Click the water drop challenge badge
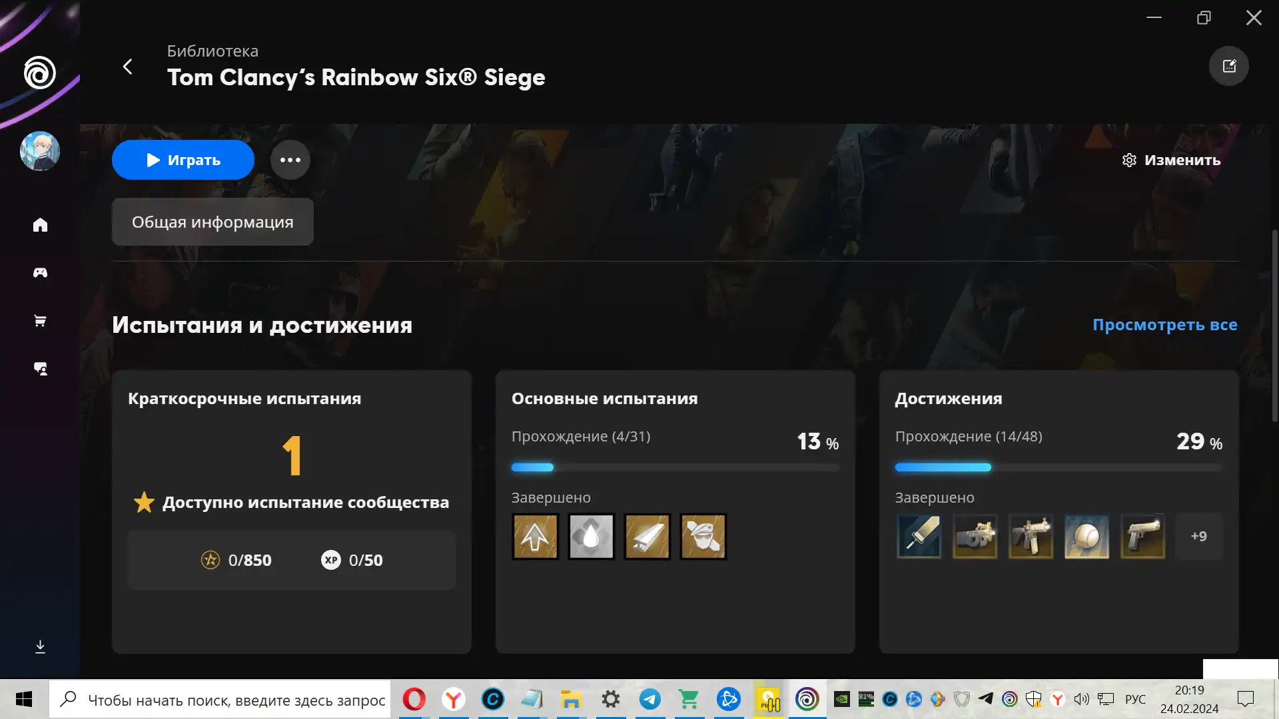 (592, 537)
